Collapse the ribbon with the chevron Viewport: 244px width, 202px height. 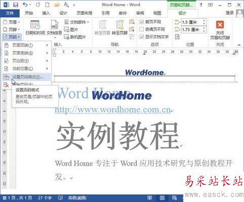(239, 45)
